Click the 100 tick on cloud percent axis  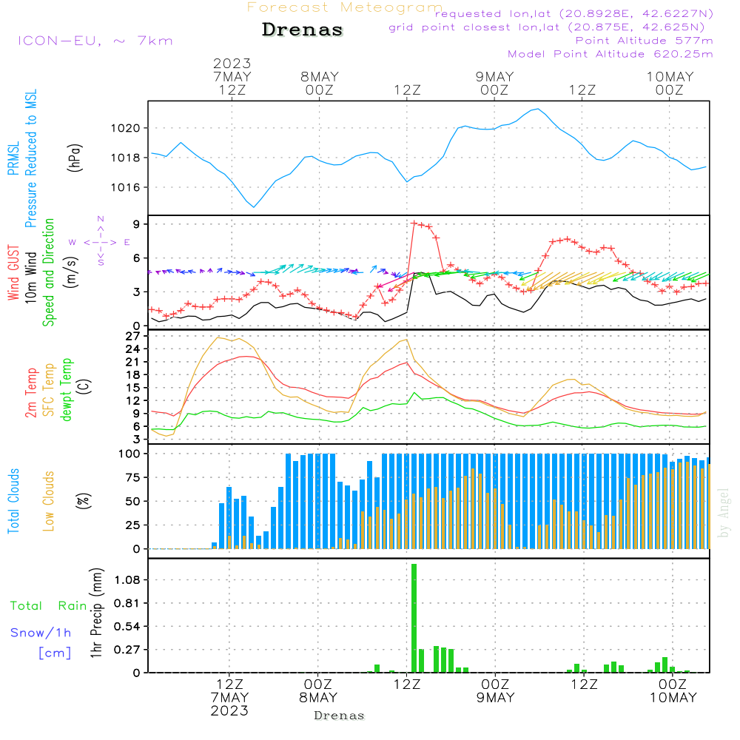(x=129, y=454)
